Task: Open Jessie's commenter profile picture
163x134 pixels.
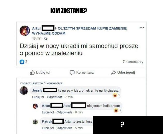Action: [24, 91]
